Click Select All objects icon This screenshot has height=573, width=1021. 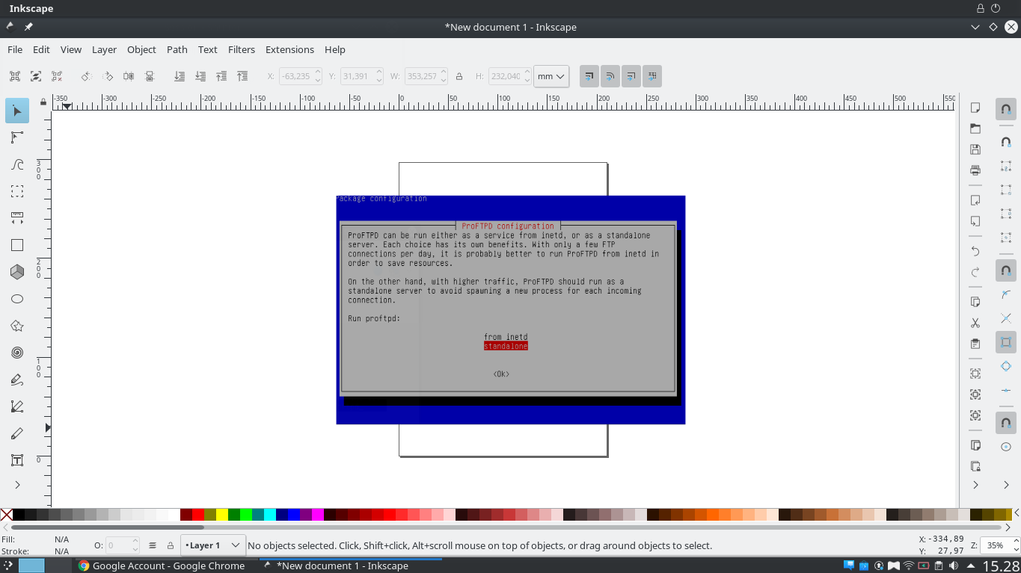click(14, 76)
